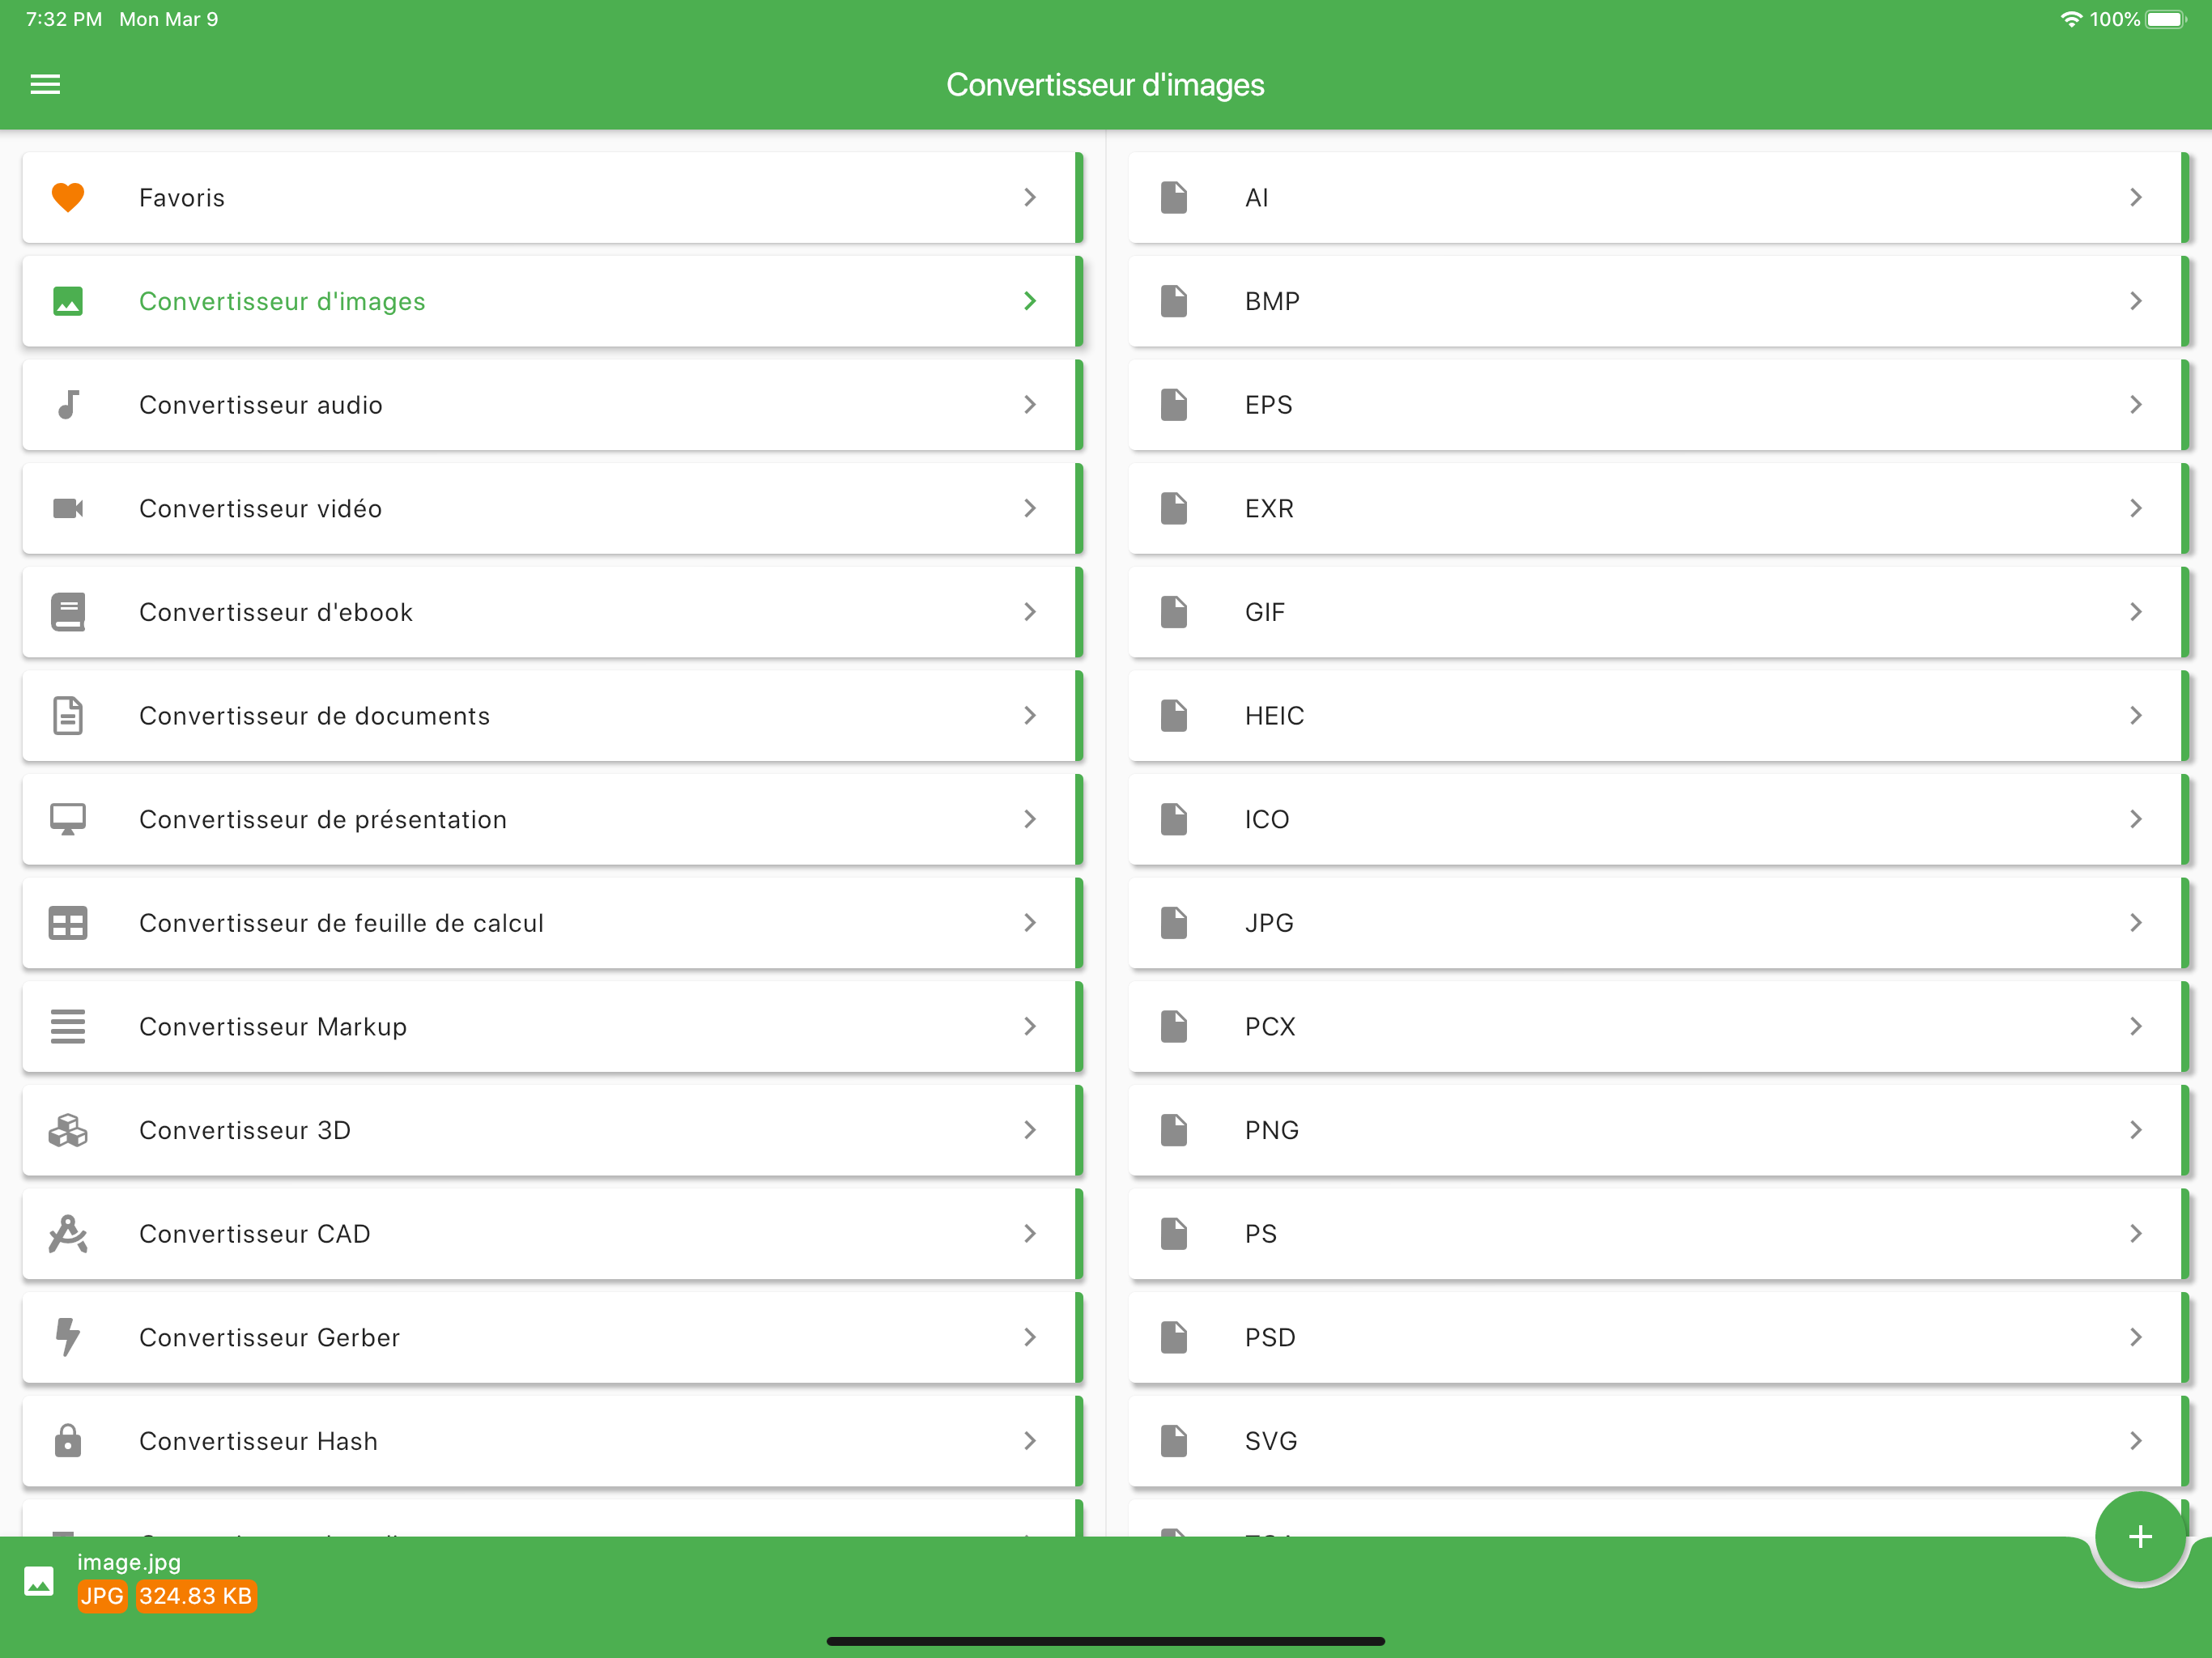2212x1658 pixels.
Task: Tap the file icon beside BMP
Action: click(x=1174, y=301)
